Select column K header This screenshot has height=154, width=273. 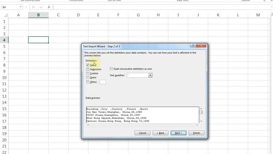218,15
